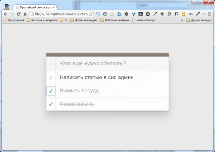Open the rainbow color wheel extension
This screenshot has width=215, height=152.
pos(105,14)
